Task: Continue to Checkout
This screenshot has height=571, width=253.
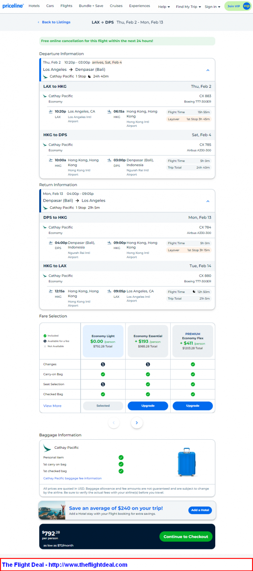Action: point(186,537)
